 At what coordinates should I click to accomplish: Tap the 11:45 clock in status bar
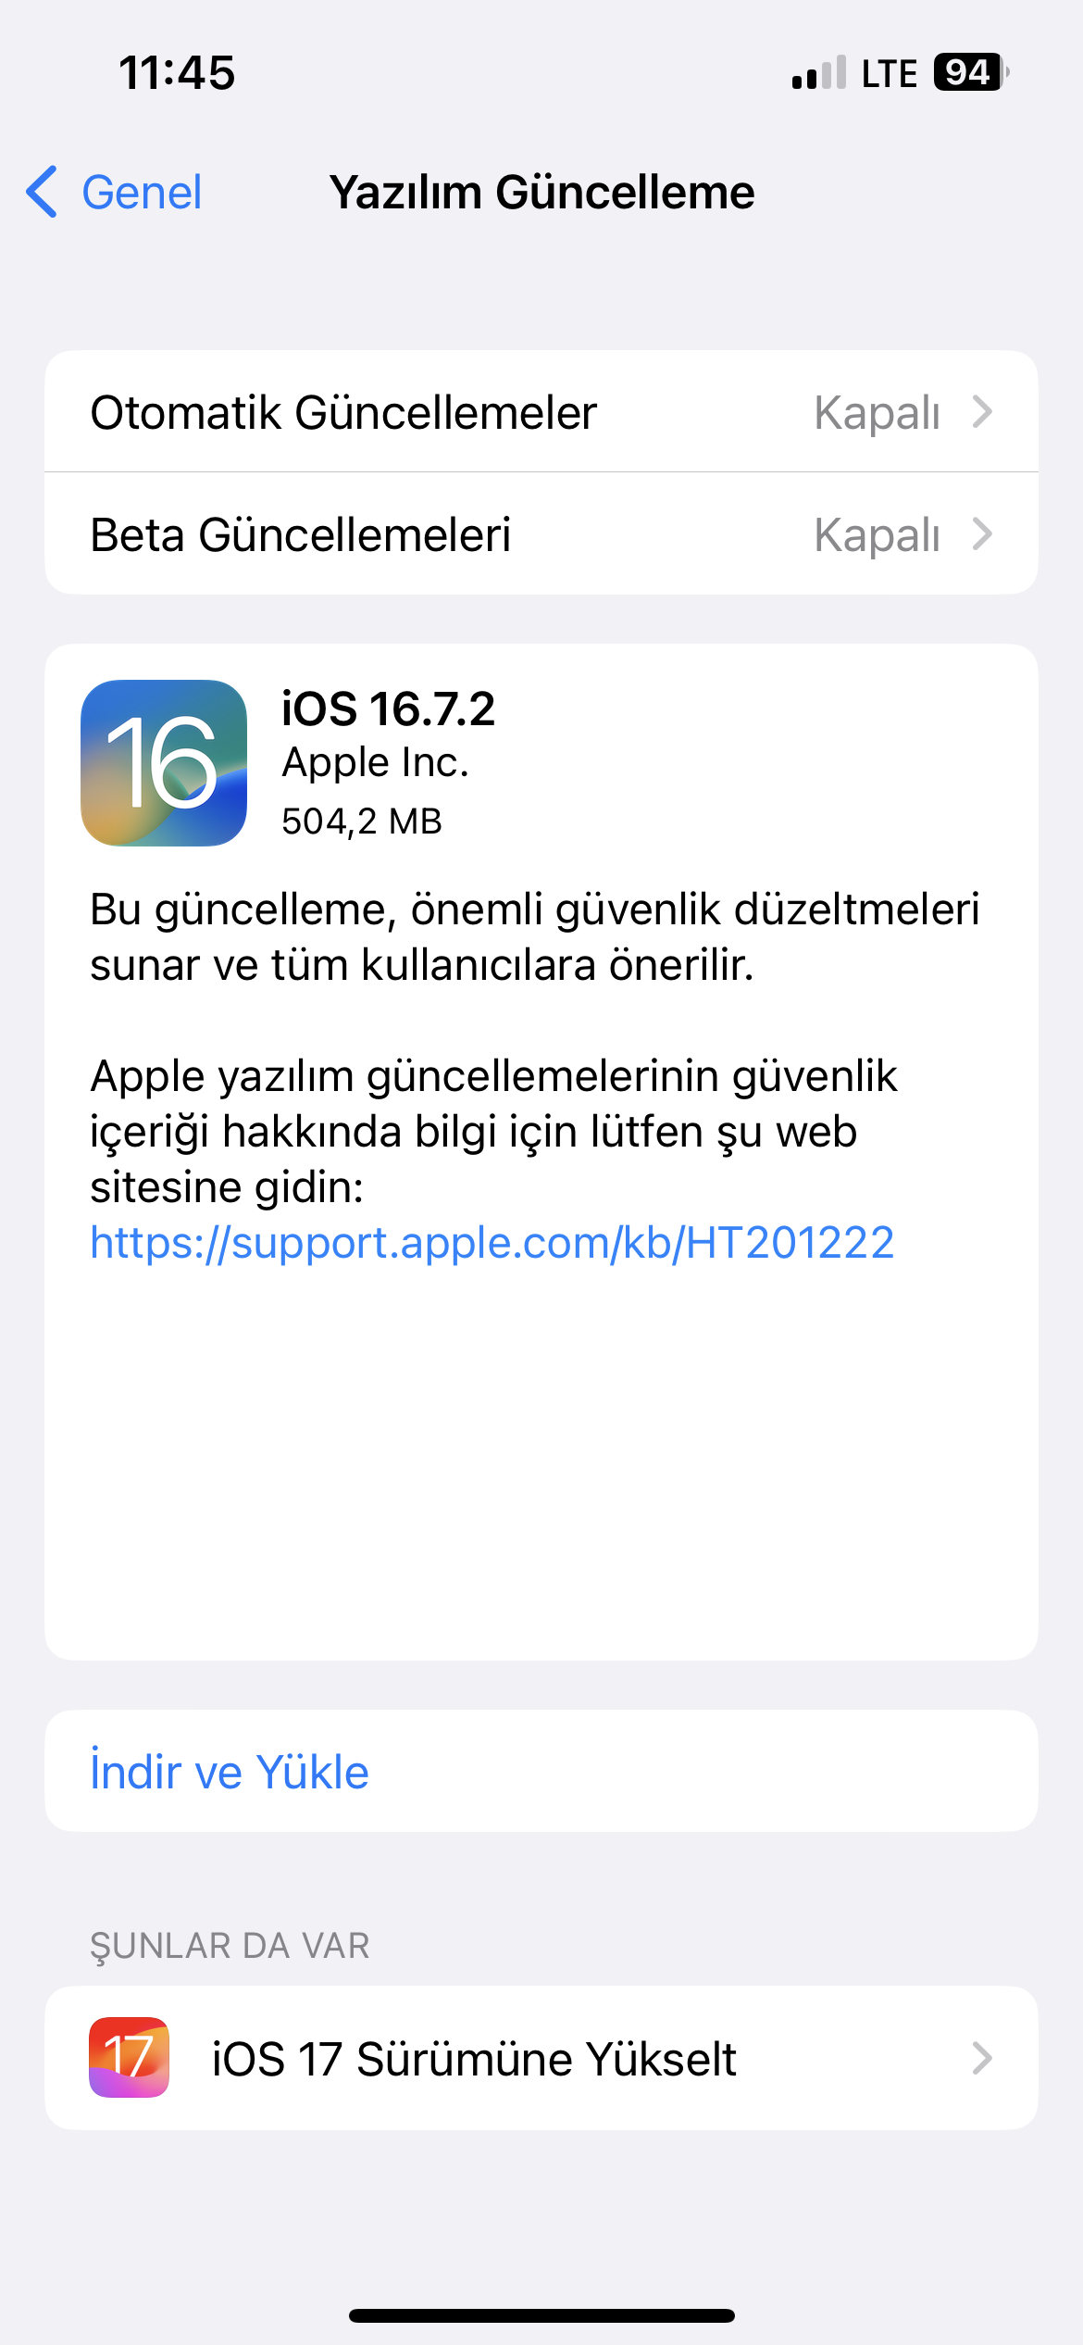(x=177, y=72)
